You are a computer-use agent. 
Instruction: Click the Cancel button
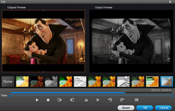click(x=163, y=108)
